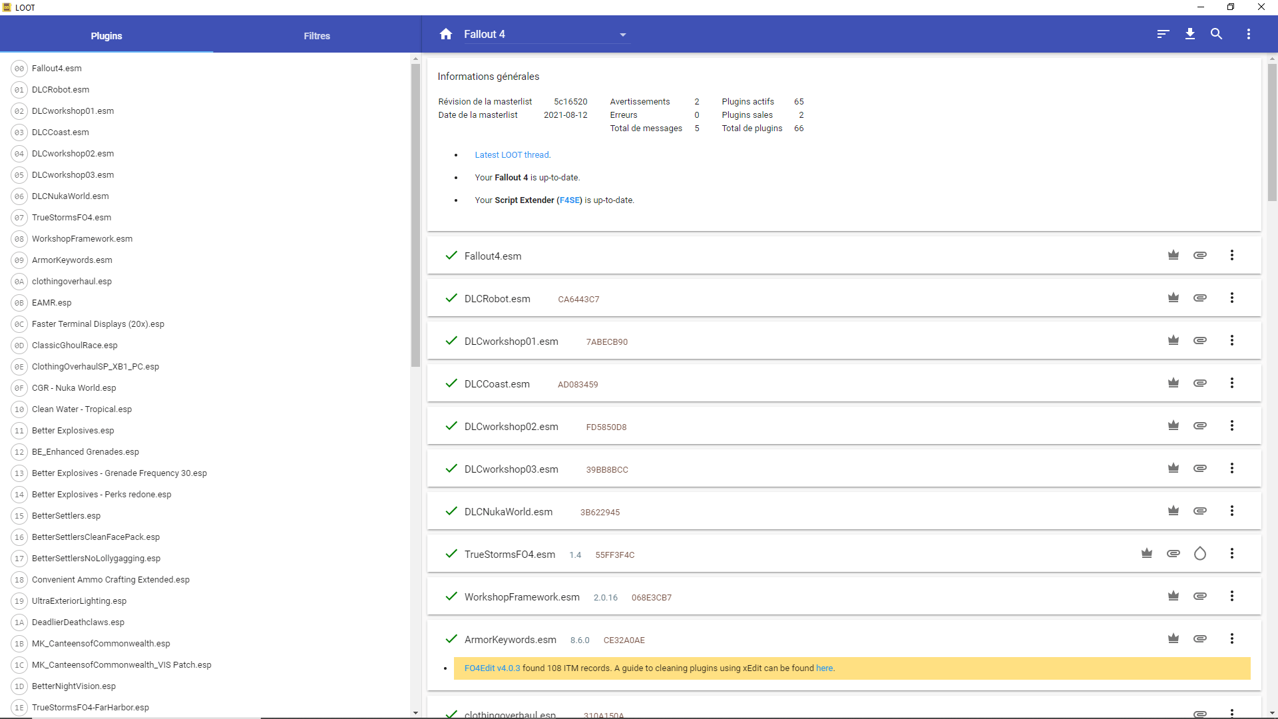Open the Latest LOOT thread link
Image resolution: width=1278 pixels, height=719 pixels.
point(513,155)
